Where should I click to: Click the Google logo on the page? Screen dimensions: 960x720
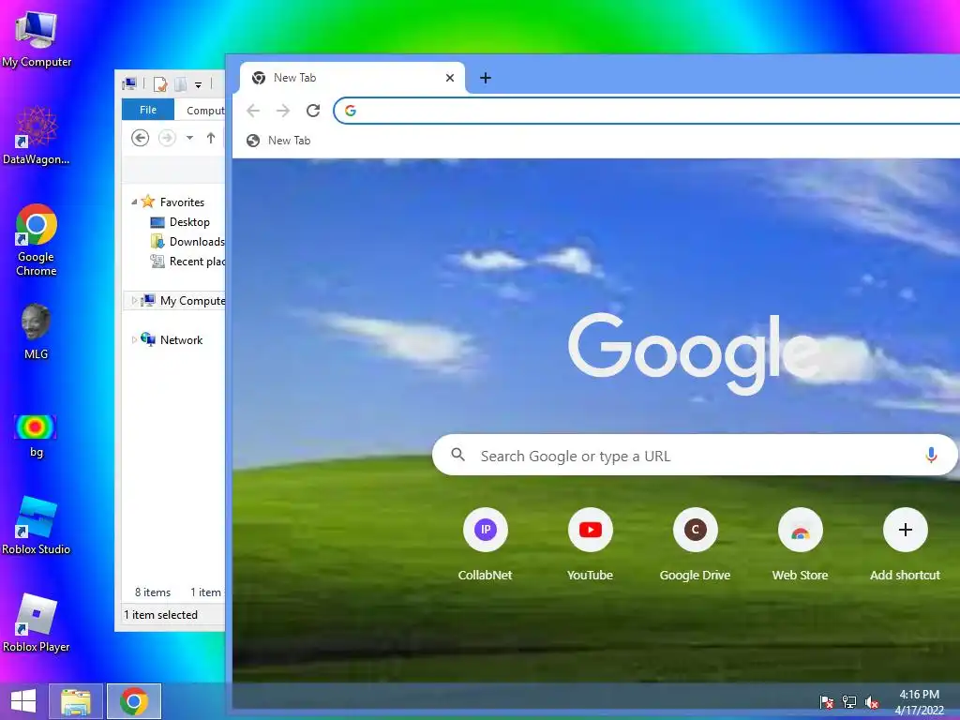(x=694, y=353)
